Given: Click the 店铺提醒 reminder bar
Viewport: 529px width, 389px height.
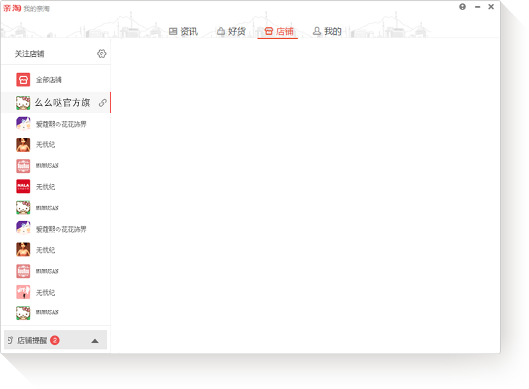Looking at the screenshot, I should coord(56,340).
